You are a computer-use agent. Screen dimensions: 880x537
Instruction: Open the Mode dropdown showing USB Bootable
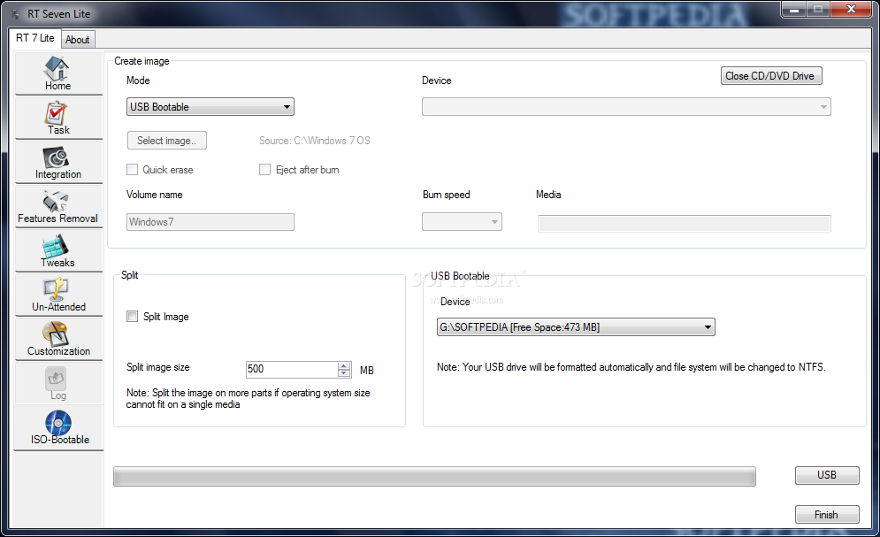coord(210,107)
